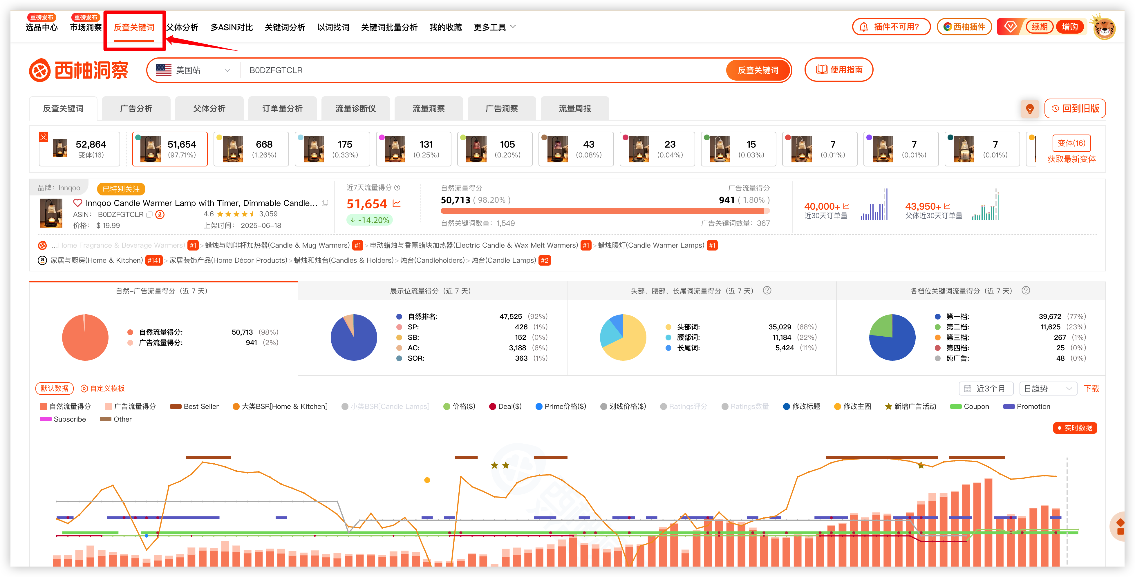
Task: Enable 小类BSR[Candle Lamps] legend series
Action: coord(386,407)
